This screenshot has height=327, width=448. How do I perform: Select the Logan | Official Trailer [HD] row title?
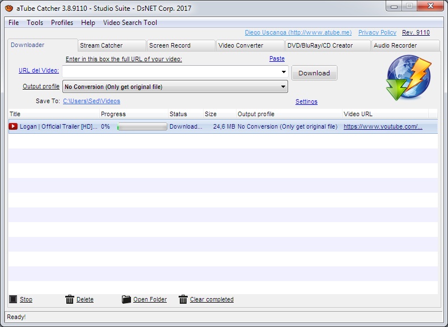[x=58, y=126]
